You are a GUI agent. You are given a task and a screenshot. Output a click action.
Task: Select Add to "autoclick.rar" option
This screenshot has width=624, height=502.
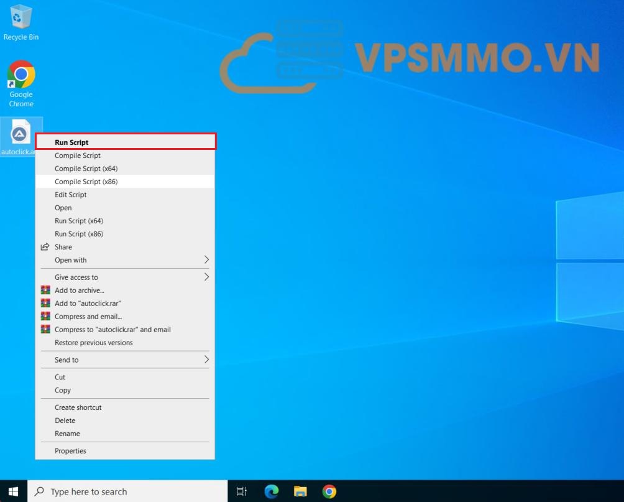click(88, 304)
